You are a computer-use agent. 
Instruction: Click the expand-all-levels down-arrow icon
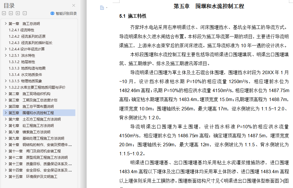click(4, 13)
